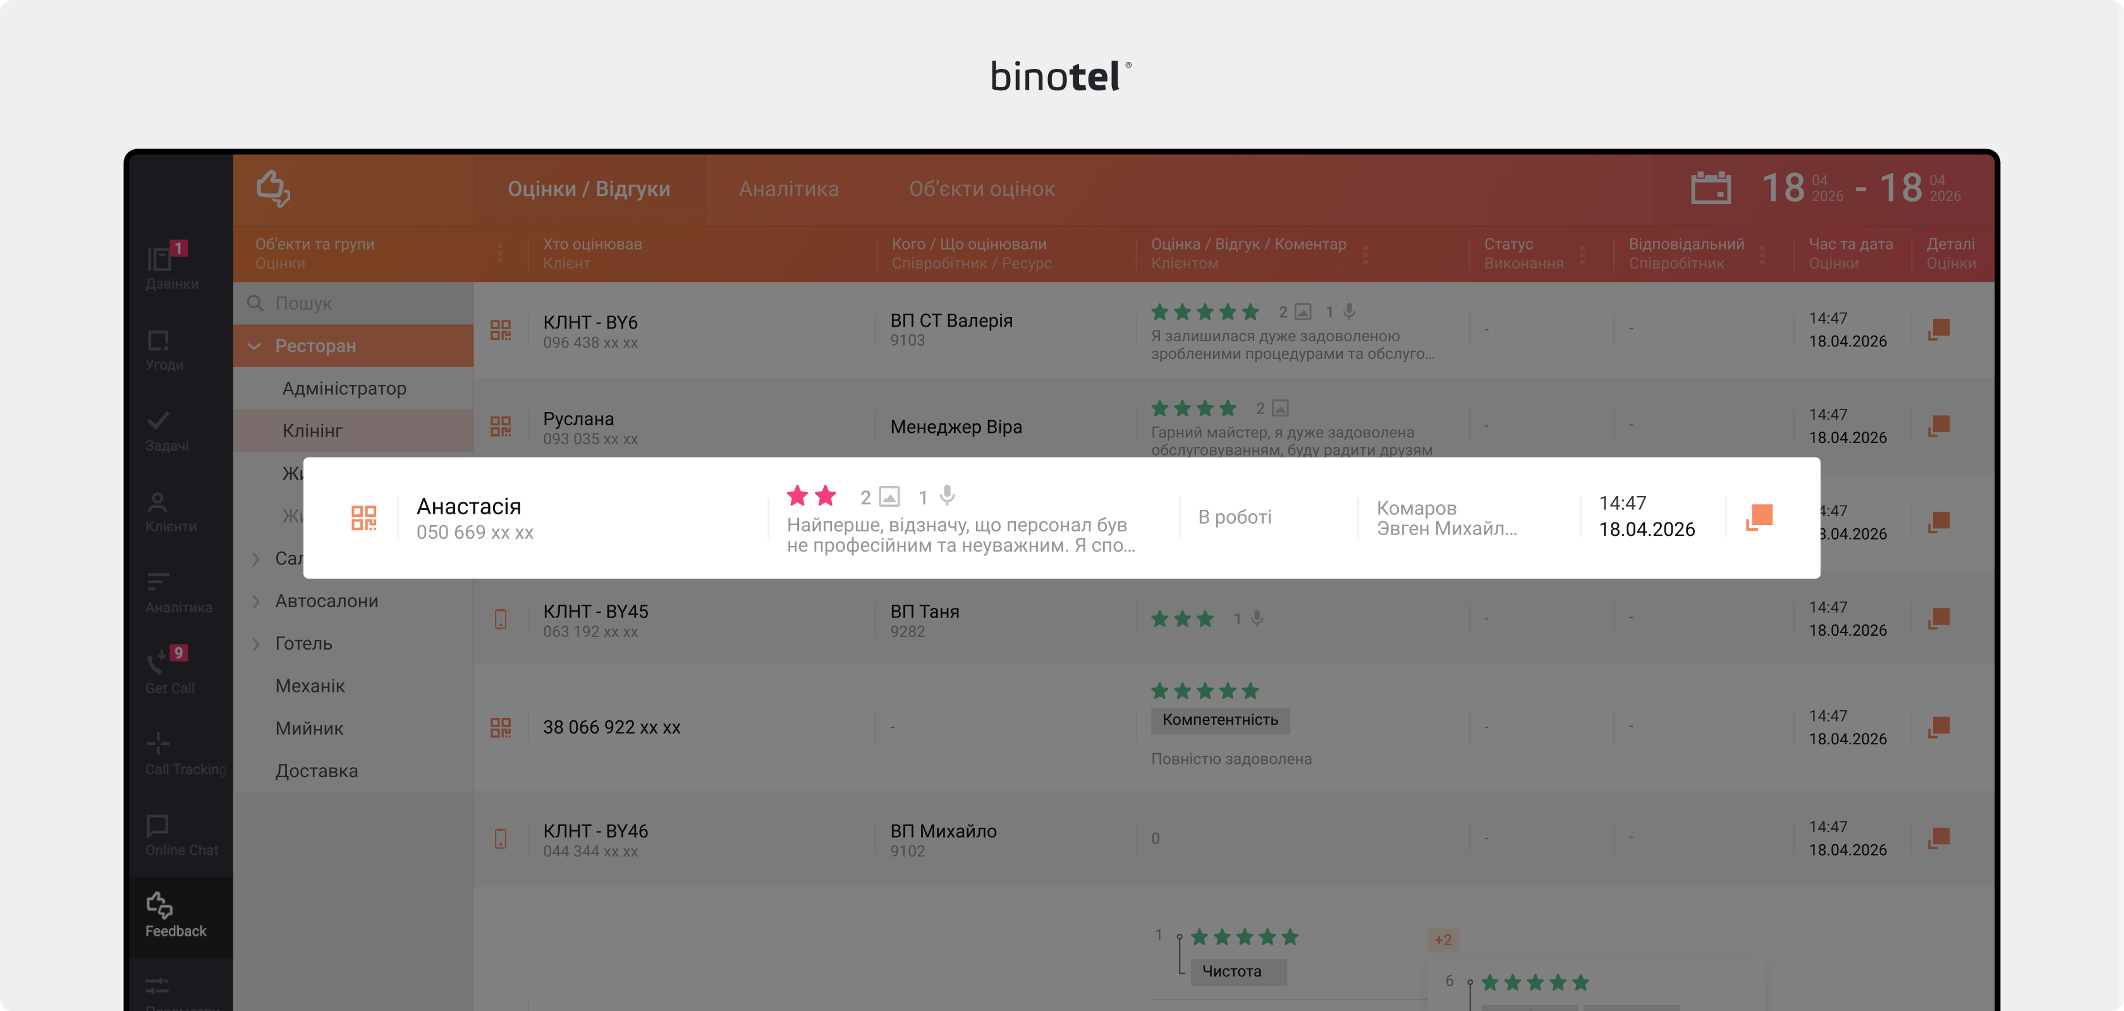Open rating details for КЛНТ - BY6
Viewport: 2124px width, 1011px height.
tap(1939, 330)
